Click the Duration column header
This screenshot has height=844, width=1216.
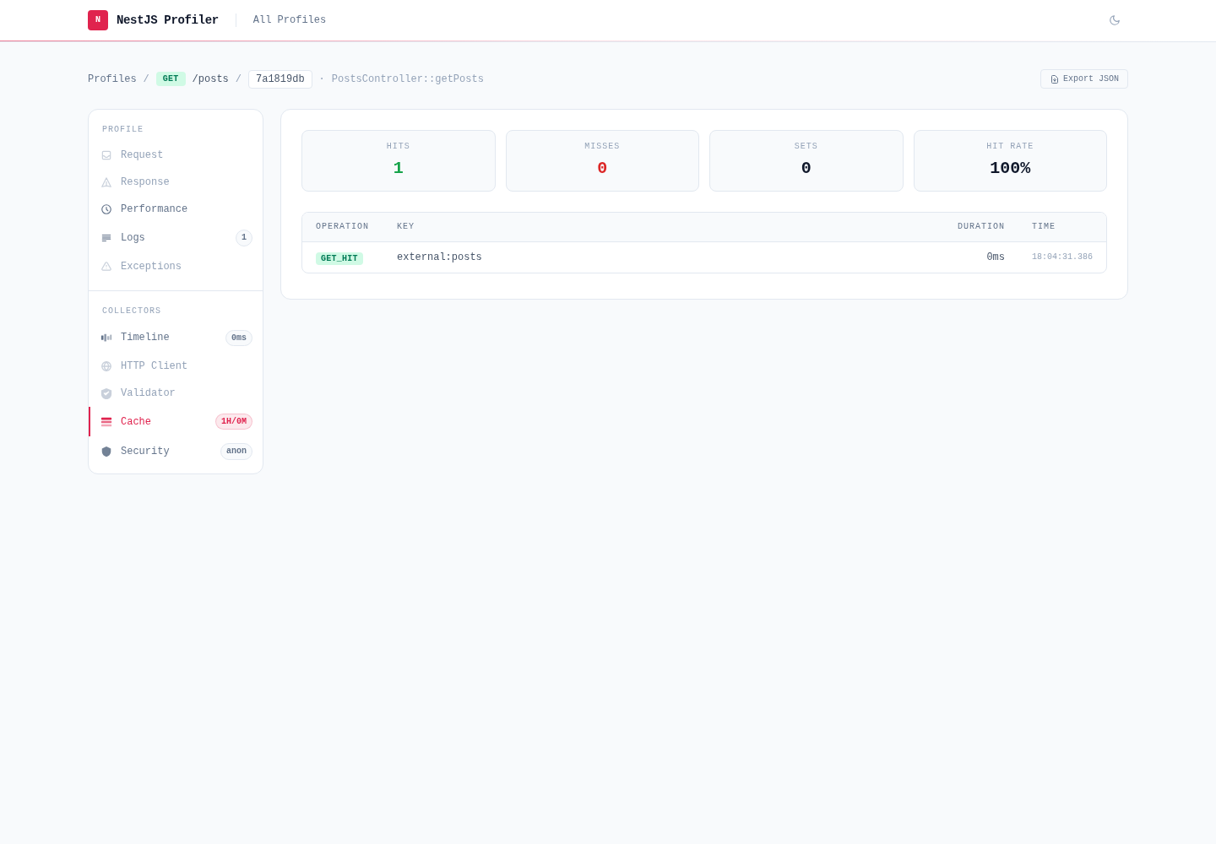[x=981, y=227]
